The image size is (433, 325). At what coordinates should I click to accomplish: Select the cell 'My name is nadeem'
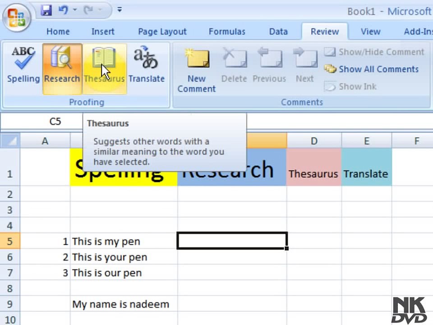coord(124,304)
